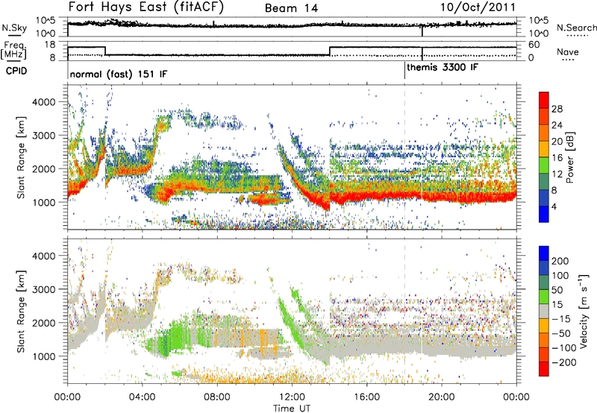Click the power panel 'Slant Range [km]' label

click(21, 157)
